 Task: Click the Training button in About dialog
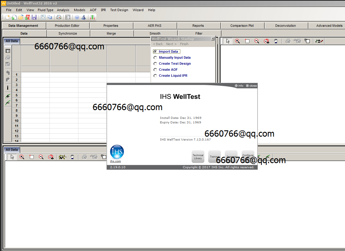point(214,156)
